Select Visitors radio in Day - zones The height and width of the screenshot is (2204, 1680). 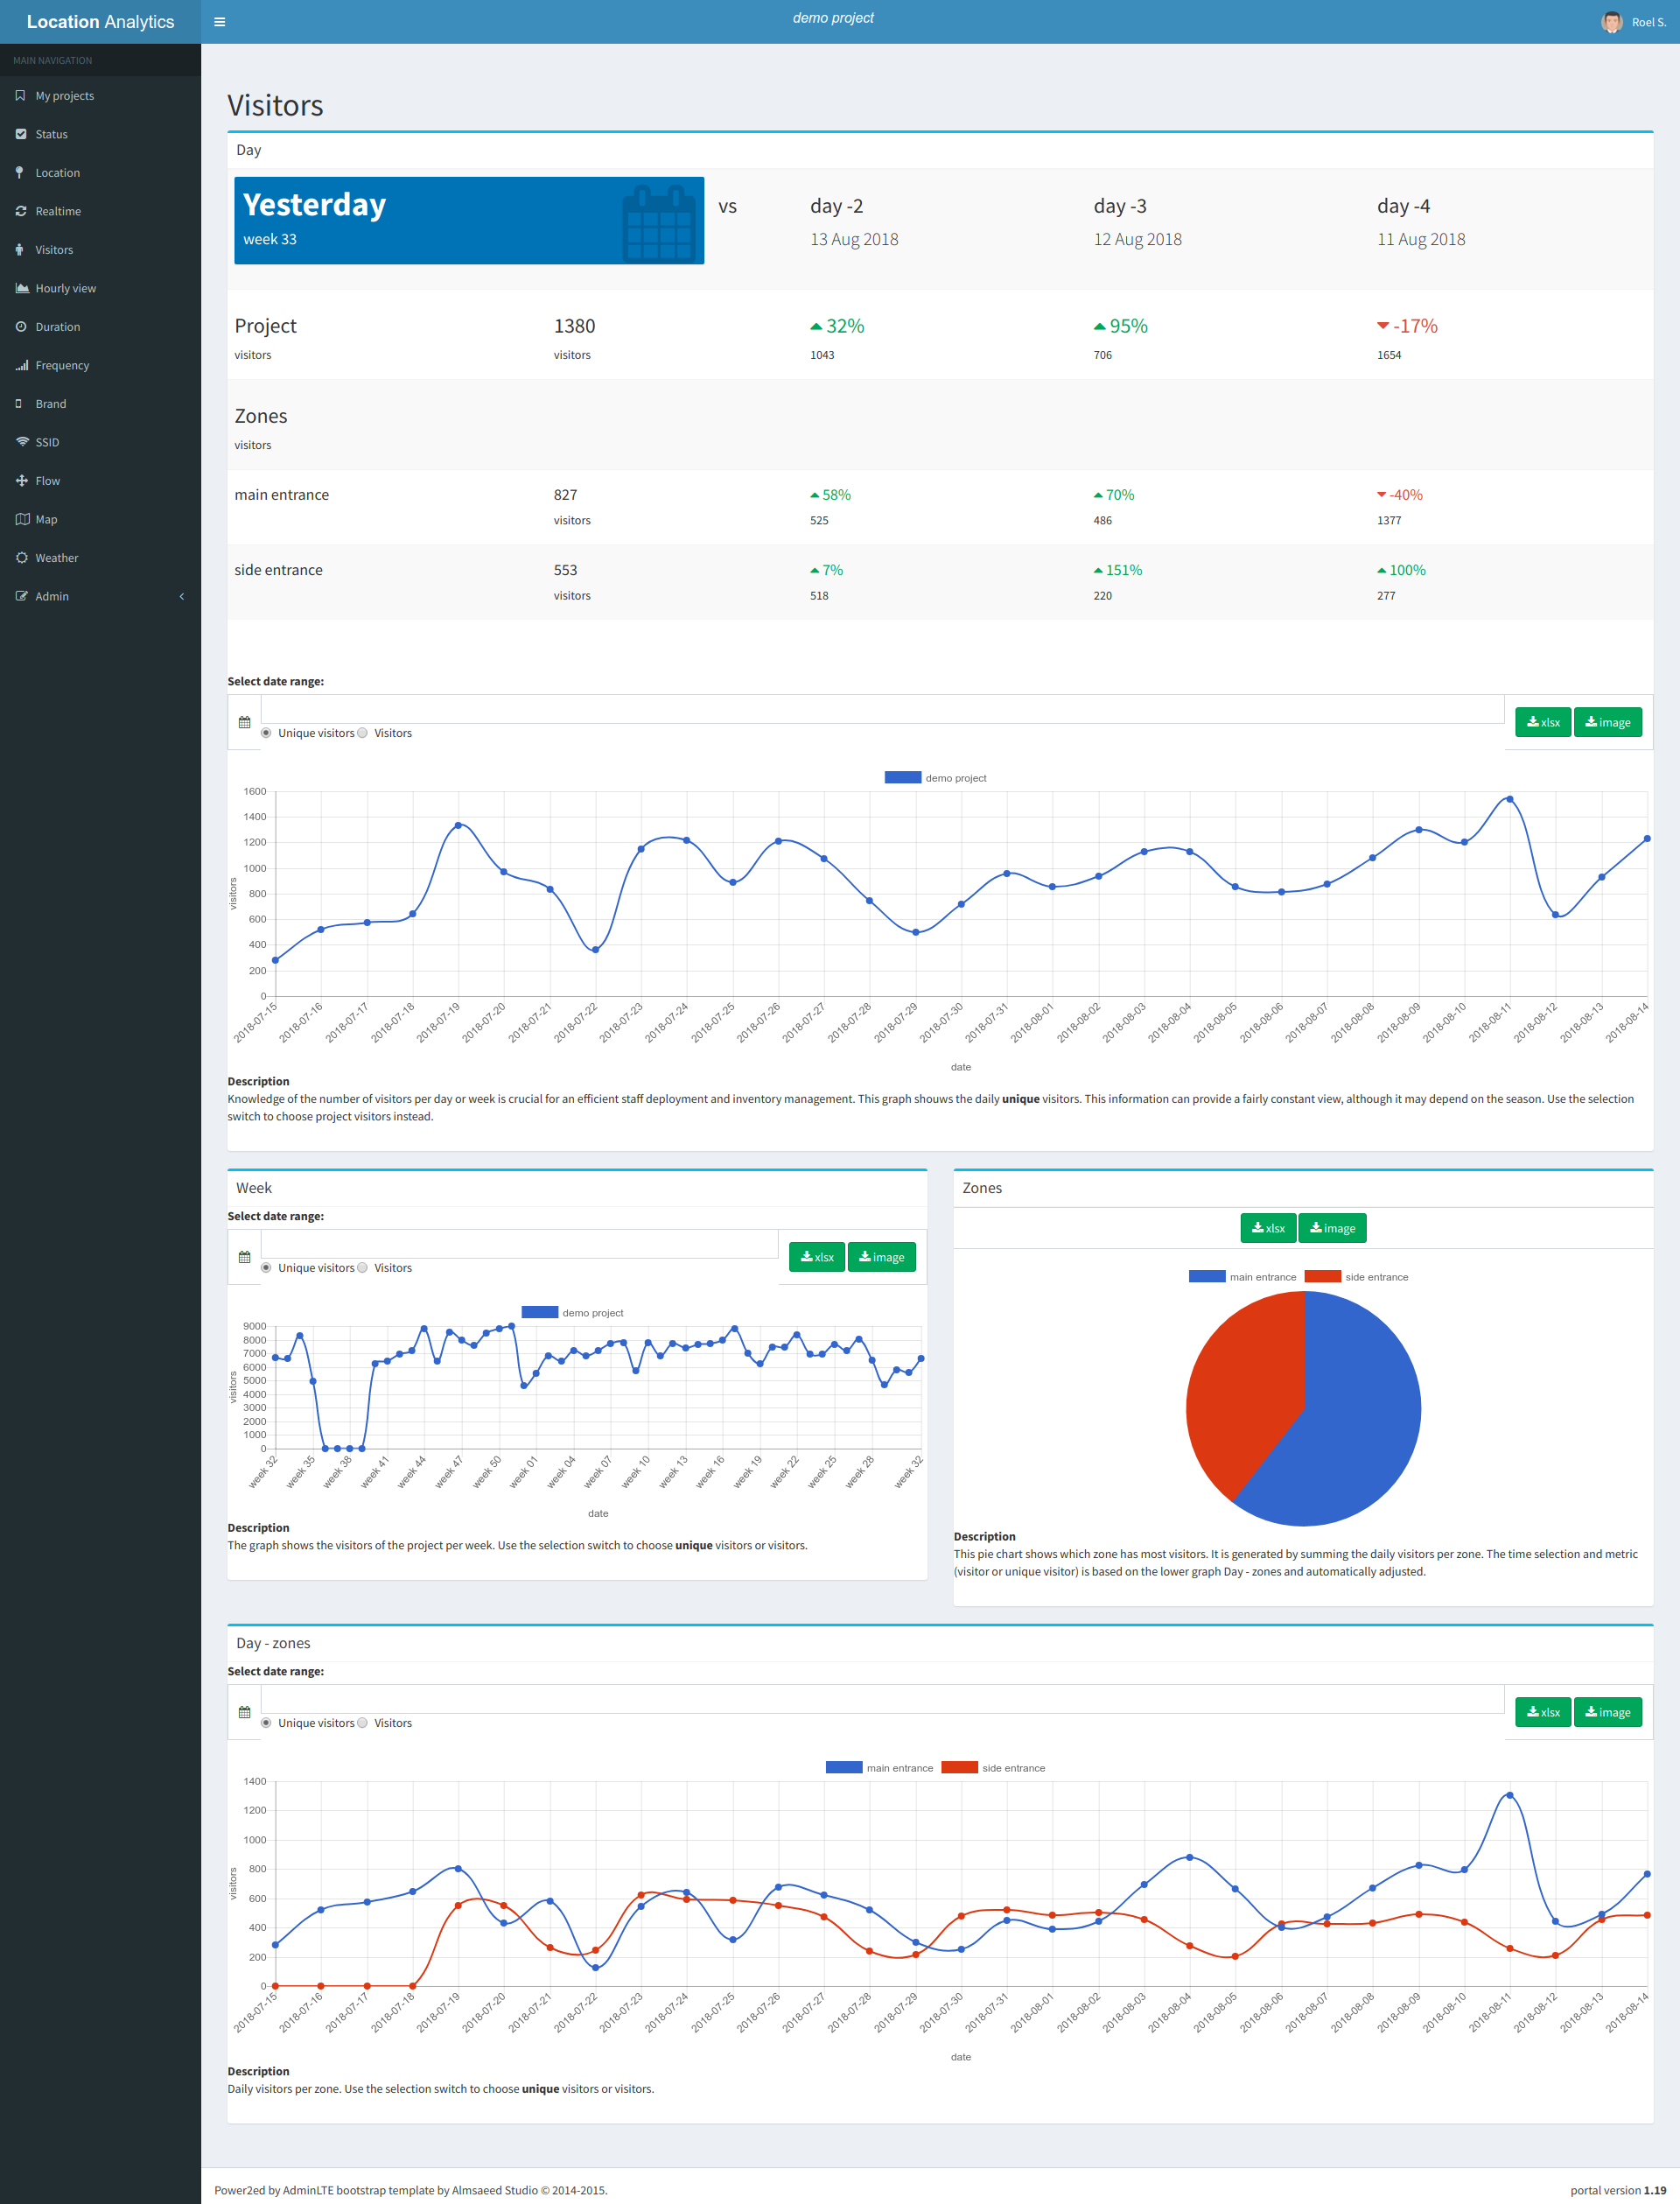pos(363,1723)
